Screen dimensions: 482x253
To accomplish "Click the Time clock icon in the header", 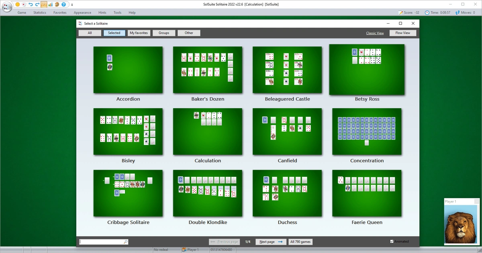I will point(427,12).
